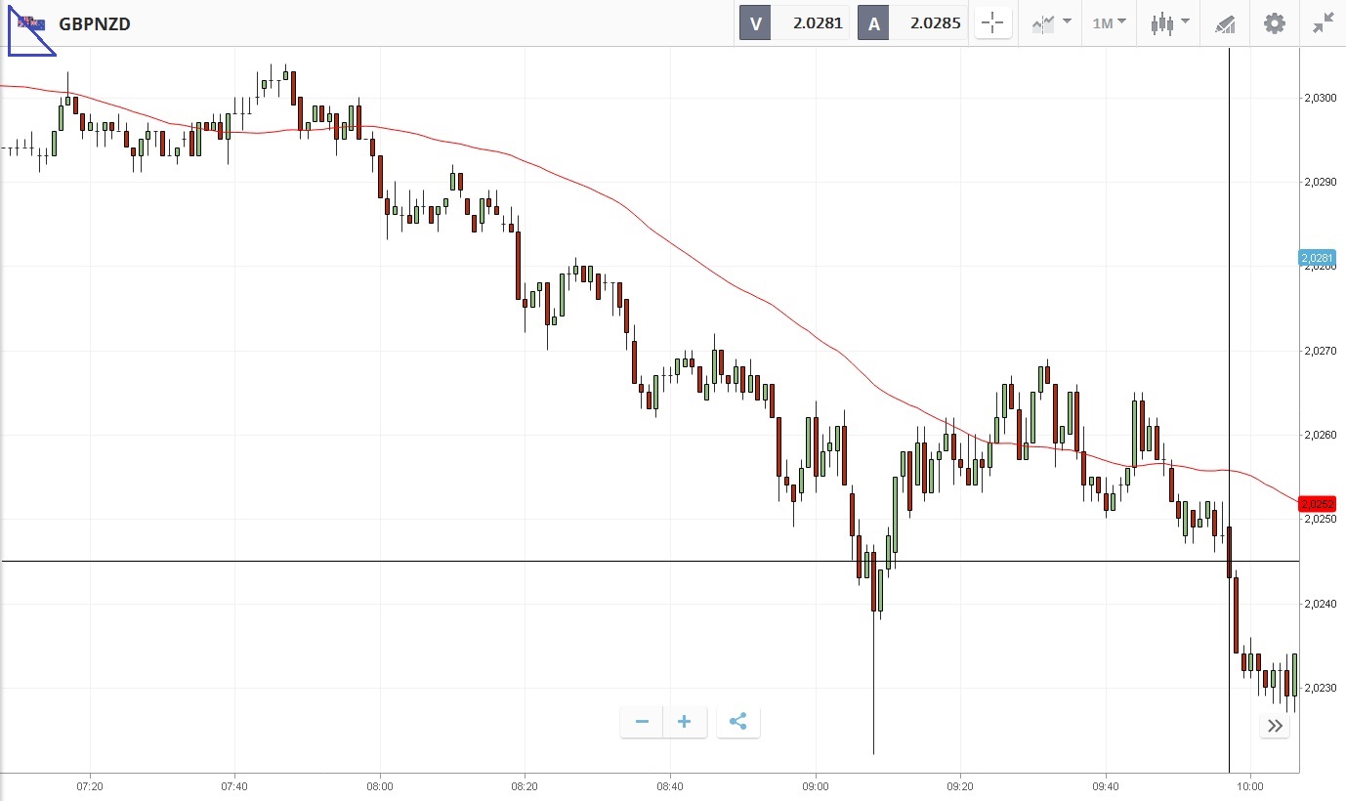The width and height of the screenshot is (1346, 801).
Task: Zoom in with the plus button
Action: tap(685, 722)
